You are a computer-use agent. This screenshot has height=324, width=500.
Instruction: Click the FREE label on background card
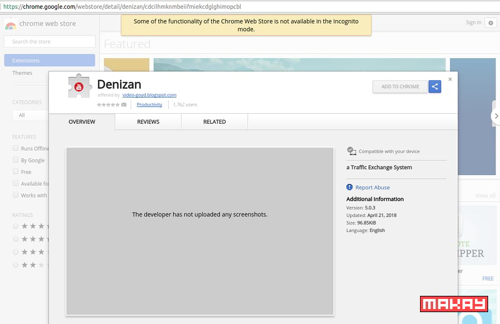487,279
